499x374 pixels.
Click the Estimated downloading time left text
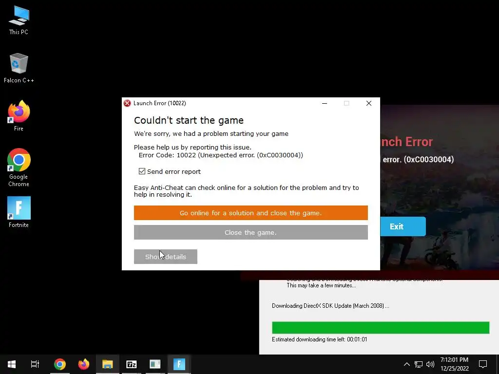pyautogui.click(x=320, y=339)
